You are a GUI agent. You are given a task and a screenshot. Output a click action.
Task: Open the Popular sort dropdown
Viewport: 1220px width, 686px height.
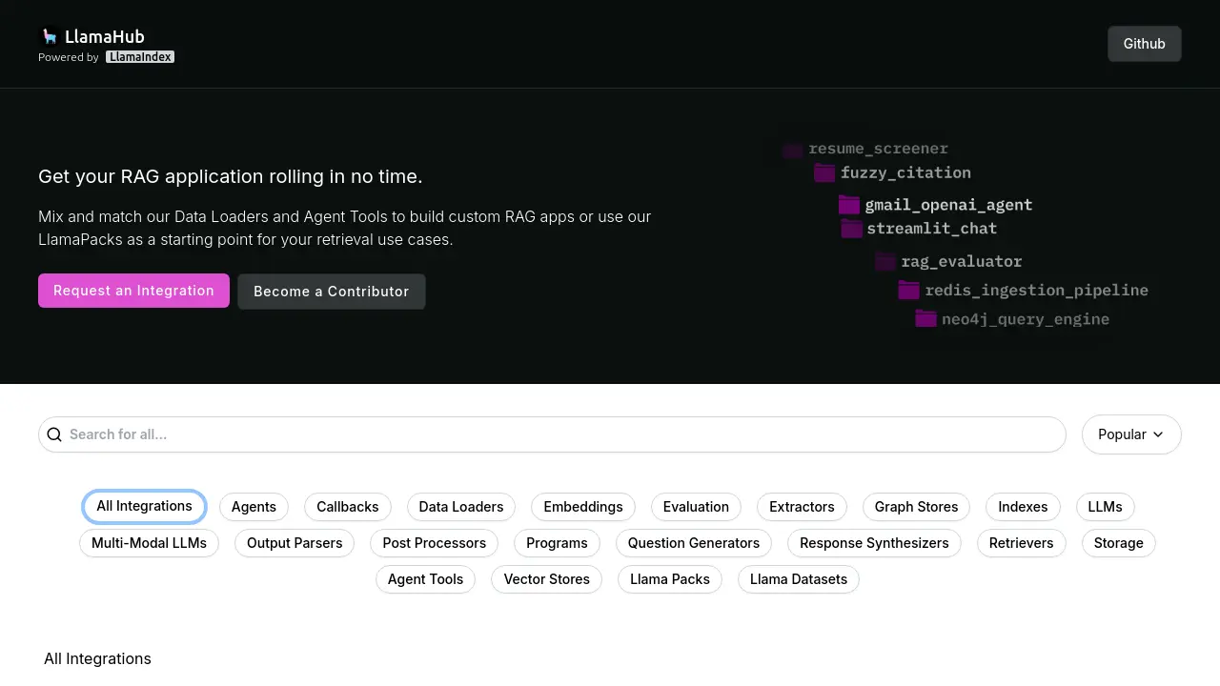(x=1131, y=434)
